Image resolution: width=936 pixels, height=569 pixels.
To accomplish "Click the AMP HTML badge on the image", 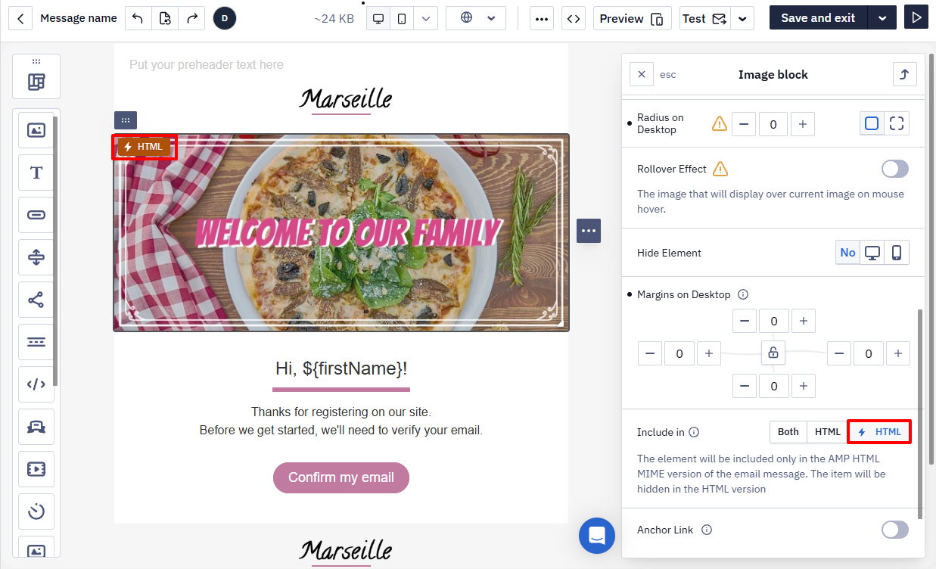I will [145, 146].
